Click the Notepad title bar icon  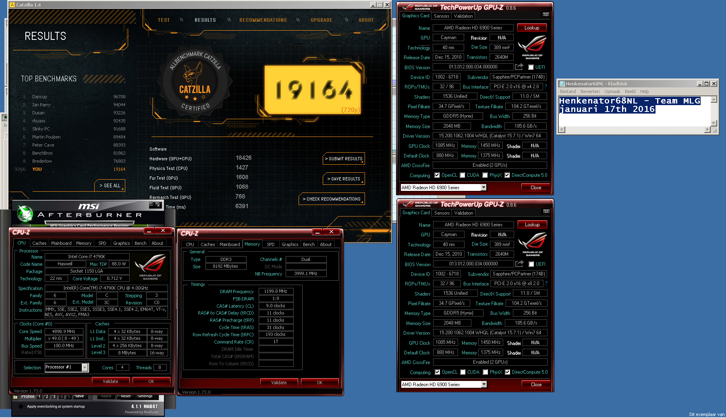click(562, 84)
